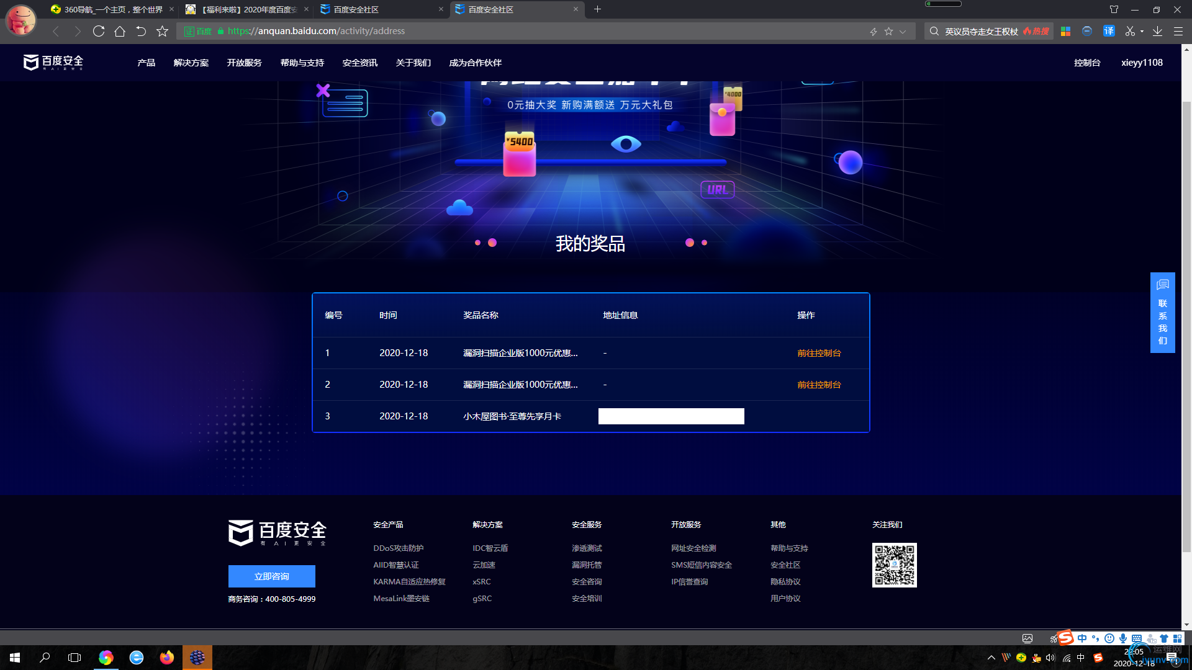Click 前往控制台 in prize row 1

(819, 353)
